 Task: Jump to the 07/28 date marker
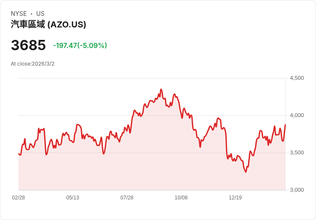pos(127,198)
